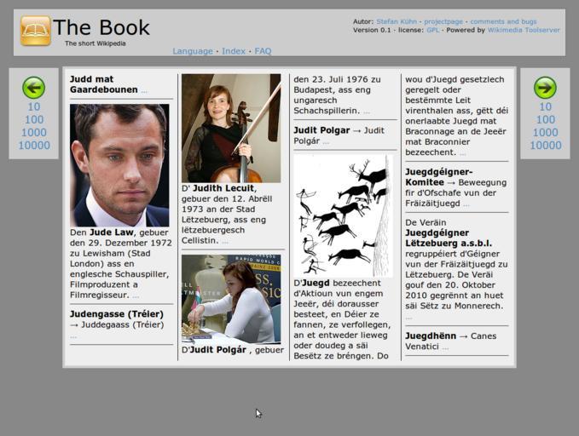Screen dimensions: 579x436
Task: Expand the Juegdhënn entry ellipsis link
Action: (x=445, y=347)
